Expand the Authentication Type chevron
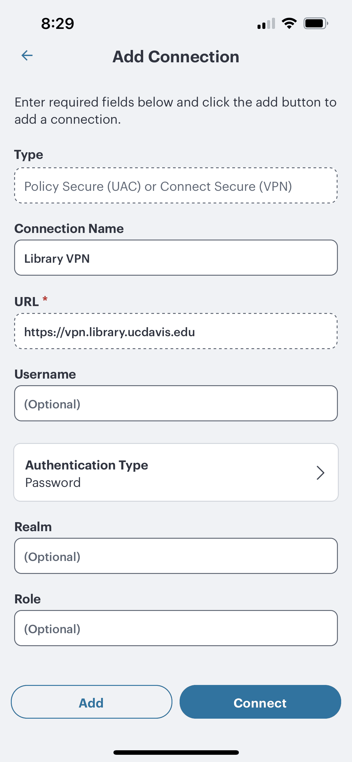The height and width of the screenshot is (762, 352). 320,473
